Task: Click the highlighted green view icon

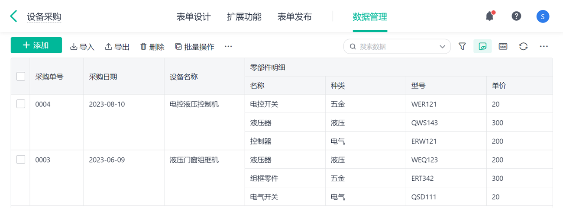Action: coord(482,46)
